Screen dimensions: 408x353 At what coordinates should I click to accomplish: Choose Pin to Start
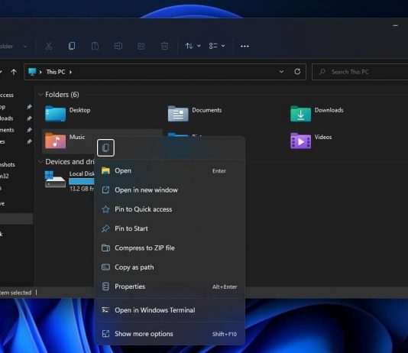[170, 228]
